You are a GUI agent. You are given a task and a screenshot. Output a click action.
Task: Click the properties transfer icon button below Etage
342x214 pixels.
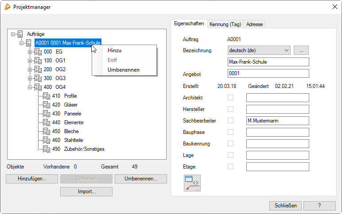[x=192, y=183]
